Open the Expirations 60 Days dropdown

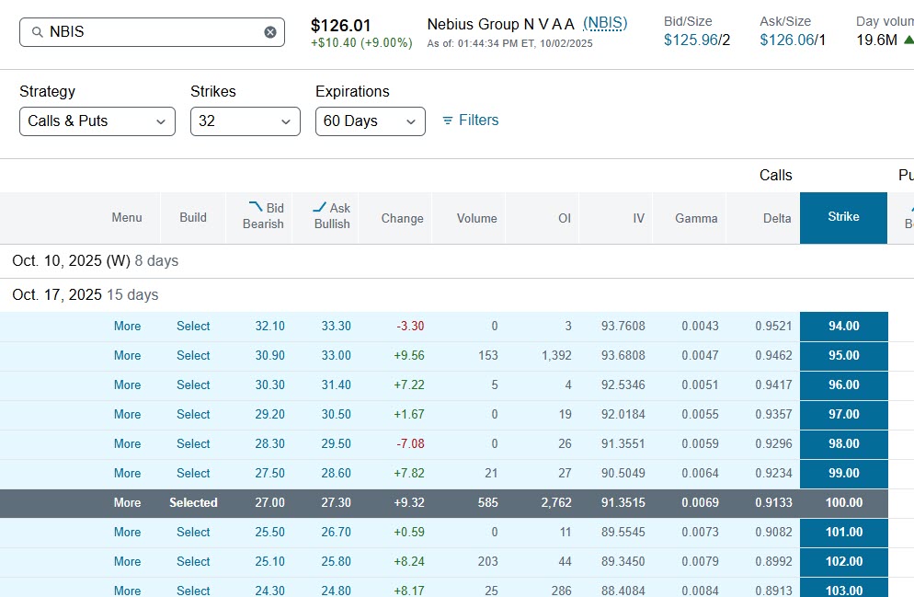click(x=370, y=121)
